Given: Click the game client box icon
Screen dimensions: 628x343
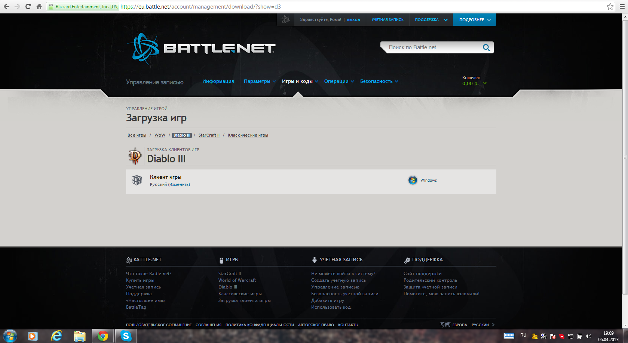Looking at the screenshot, I should pos(137,180).
